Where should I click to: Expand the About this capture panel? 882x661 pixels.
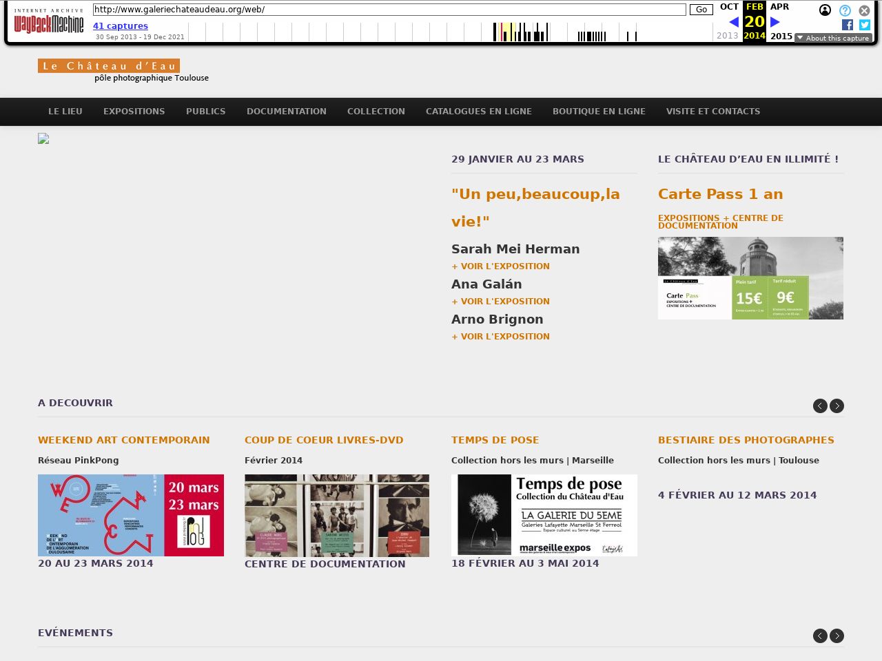[x=832, y=38]
